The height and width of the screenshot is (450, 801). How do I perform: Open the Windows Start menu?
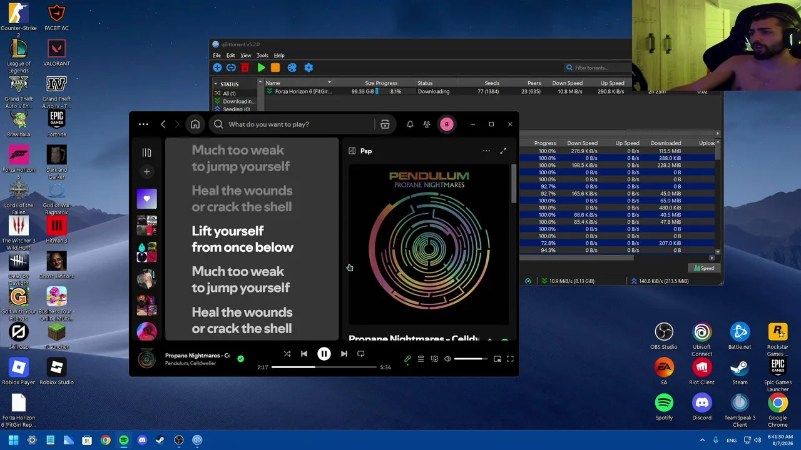click(13, 440)
